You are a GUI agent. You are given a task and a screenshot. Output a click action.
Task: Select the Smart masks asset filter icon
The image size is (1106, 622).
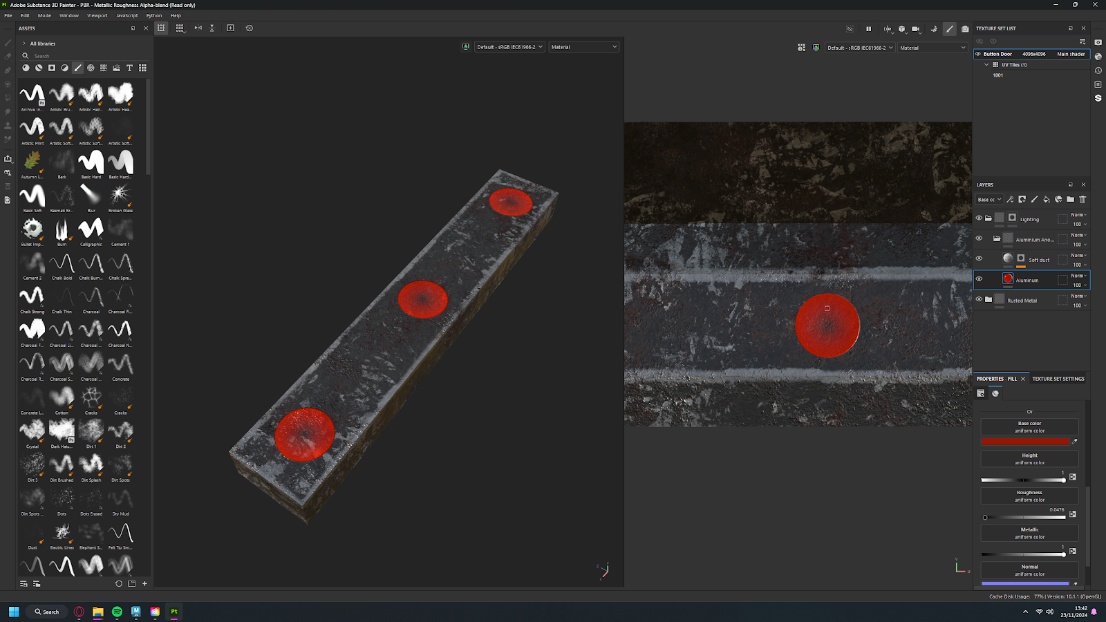tap(52, 68)
